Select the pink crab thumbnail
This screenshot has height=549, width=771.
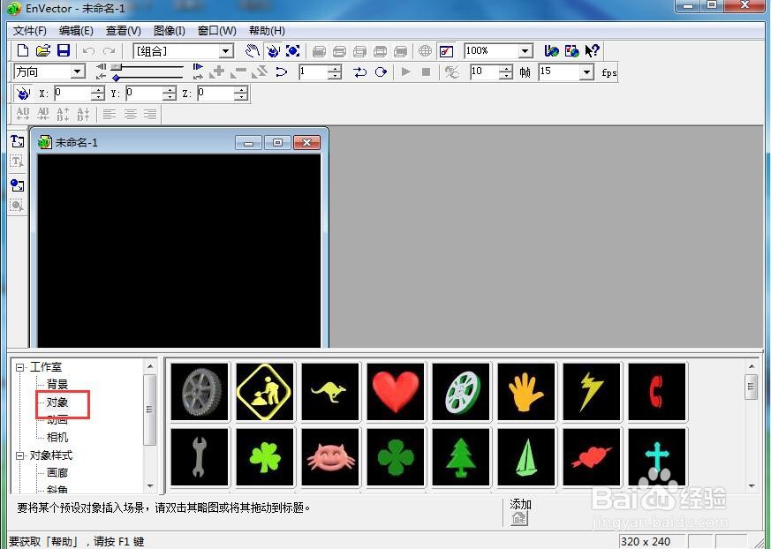click(330, 457)
